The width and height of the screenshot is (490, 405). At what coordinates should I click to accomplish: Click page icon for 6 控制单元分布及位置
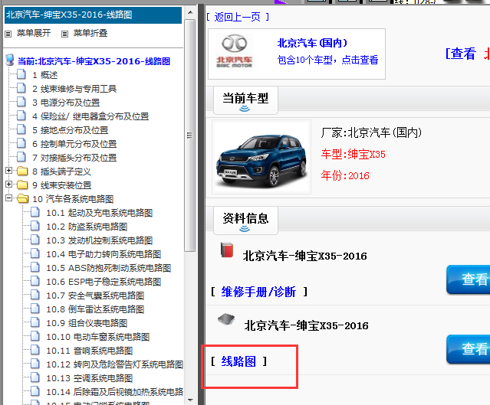[21, 143]
